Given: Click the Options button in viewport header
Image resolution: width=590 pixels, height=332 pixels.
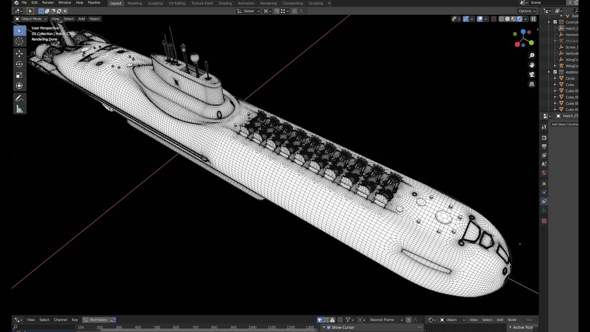Looking at the screenshot, I should (x=527, y=11).
